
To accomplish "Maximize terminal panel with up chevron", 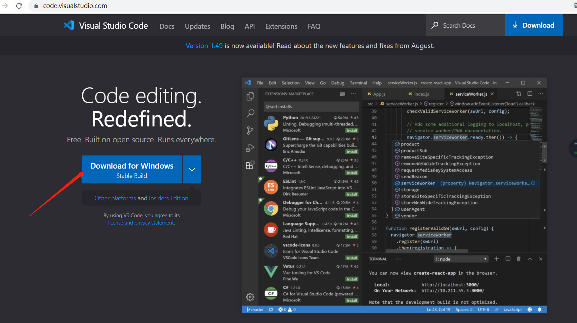I will click(530, 259).
